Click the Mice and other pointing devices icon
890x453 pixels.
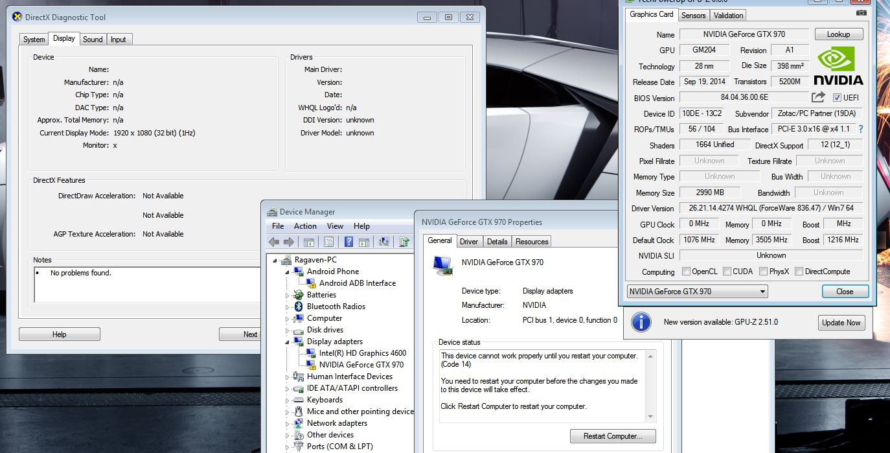click(299, 412)
